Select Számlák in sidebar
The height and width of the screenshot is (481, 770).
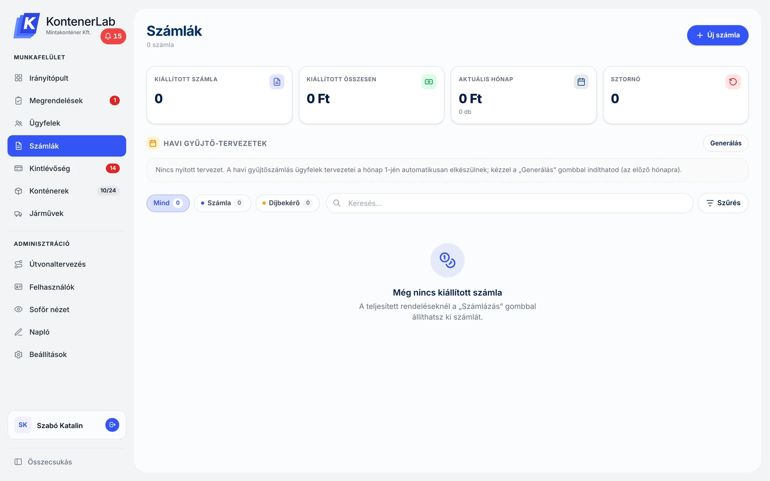point(67,146)
